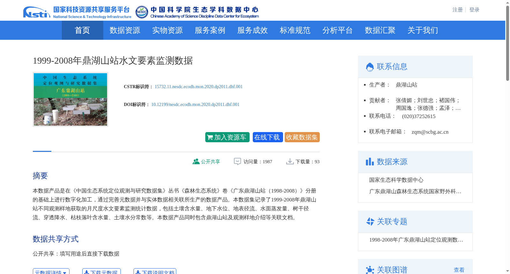The height and width of the screenshot is (274, 510).
Task: Go to the 首页 home tab
Action: 82,30
